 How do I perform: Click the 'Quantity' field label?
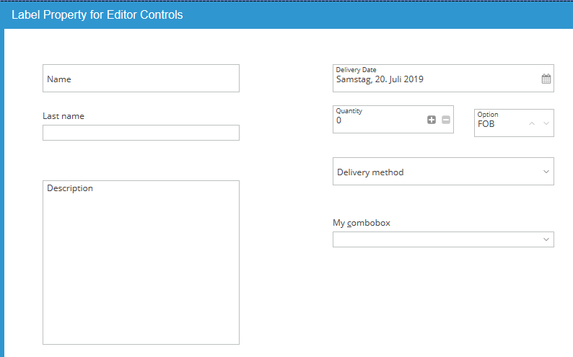(349, 111)
